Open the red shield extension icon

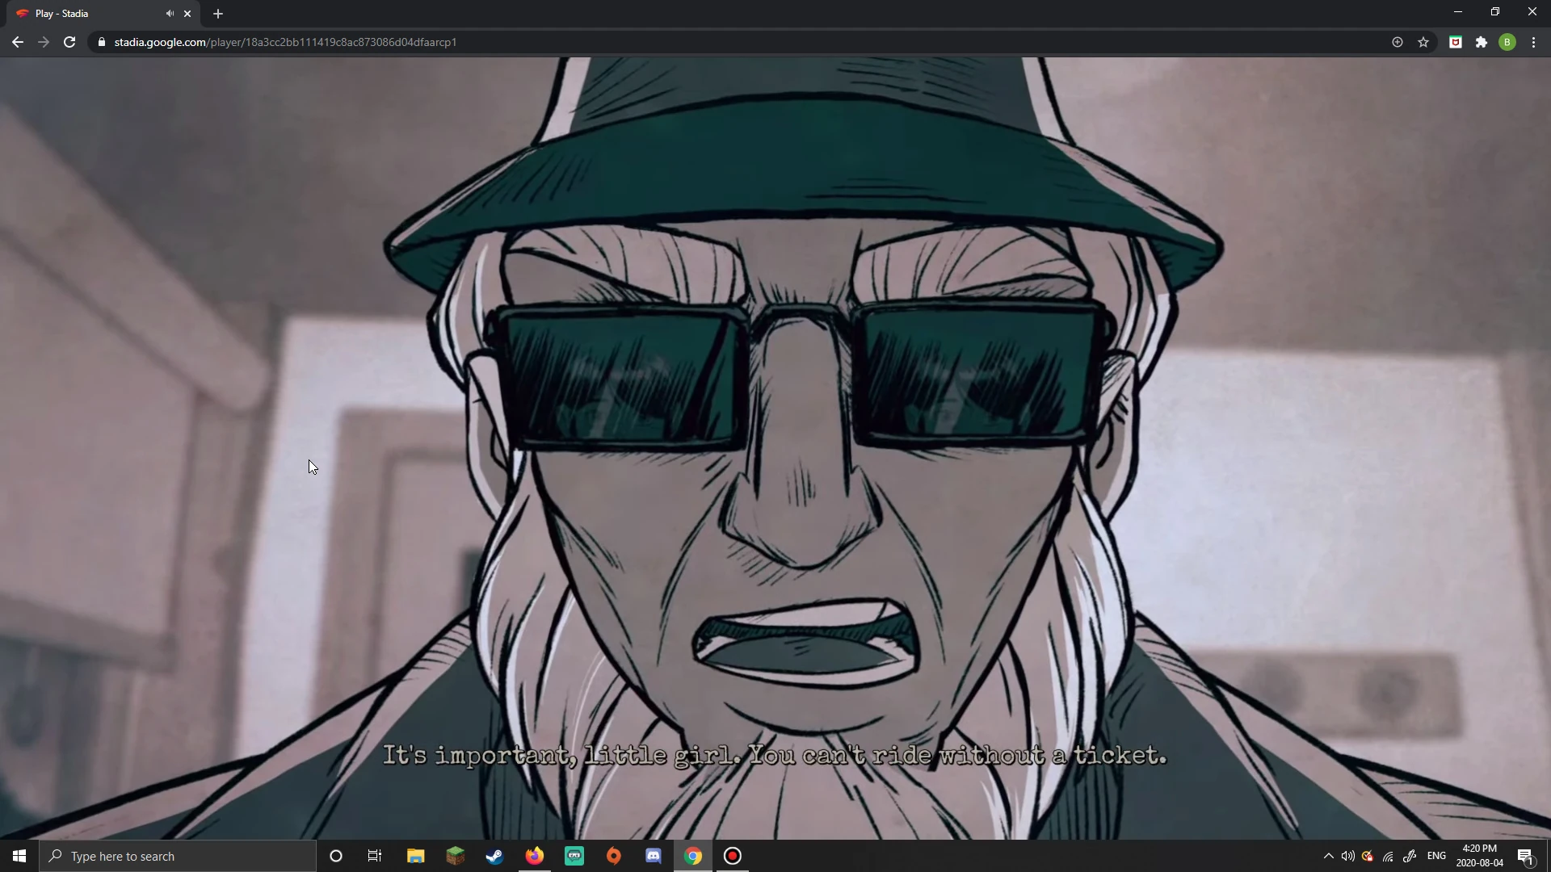pyautogui.click(x=1455, y=42)
